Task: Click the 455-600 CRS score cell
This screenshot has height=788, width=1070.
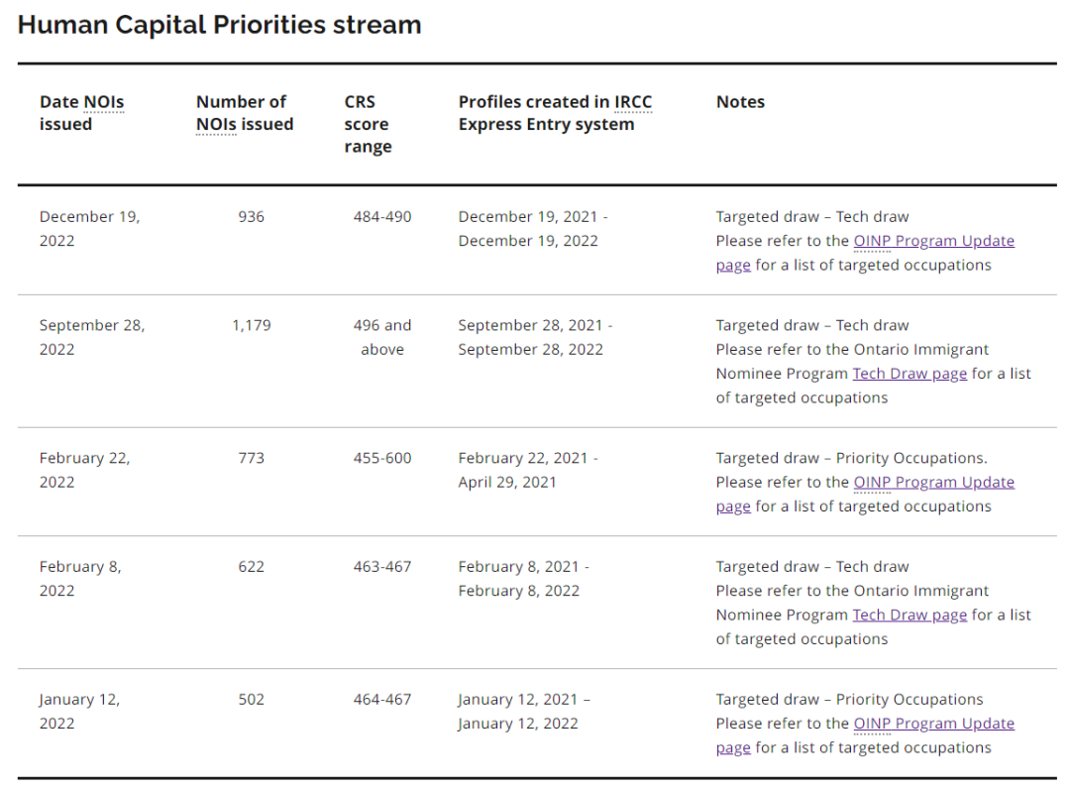Action: [381, 458]
